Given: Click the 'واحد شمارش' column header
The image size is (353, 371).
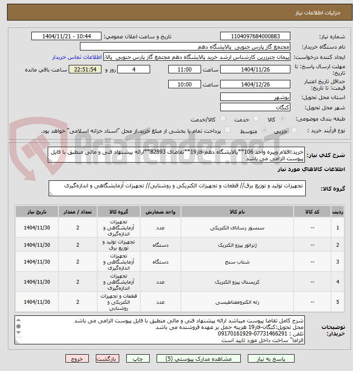Looking at the screenshot, I should point(160,212).
